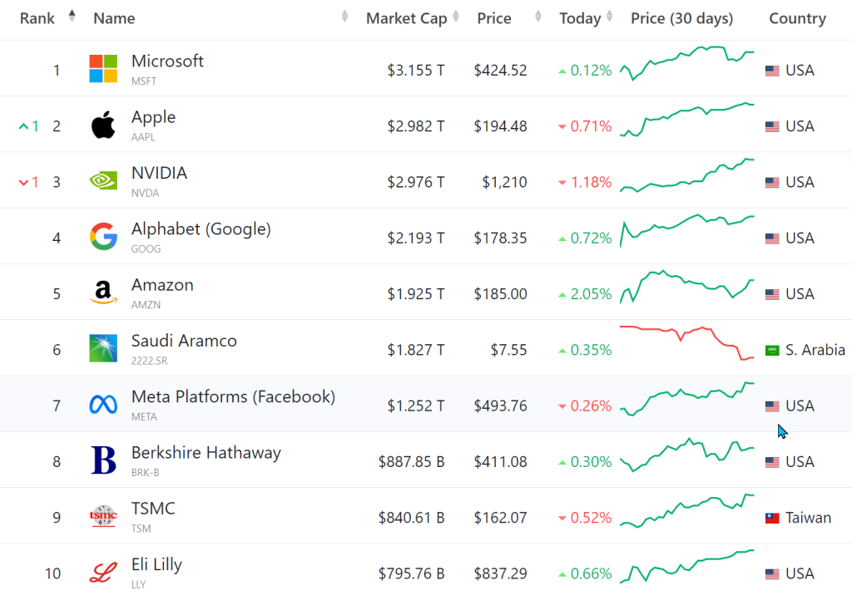Click the Berkshire Hathaway logo icon

click(103, 461)
